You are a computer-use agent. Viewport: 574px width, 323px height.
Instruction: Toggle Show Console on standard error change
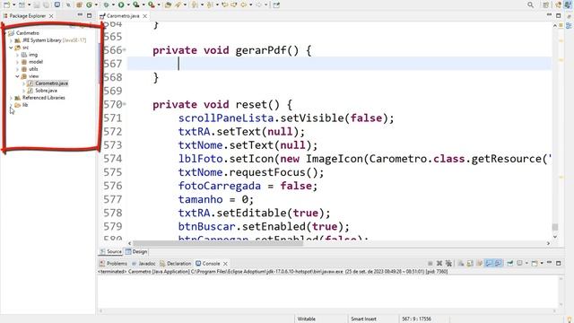click(499, 263)
